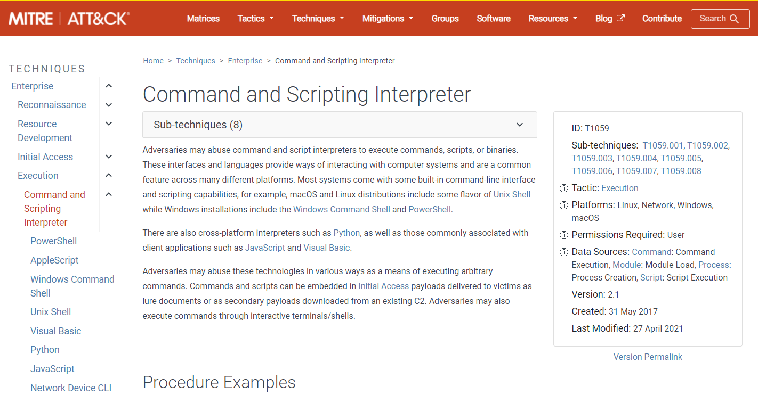Open the Blog external link

(610, 19)
